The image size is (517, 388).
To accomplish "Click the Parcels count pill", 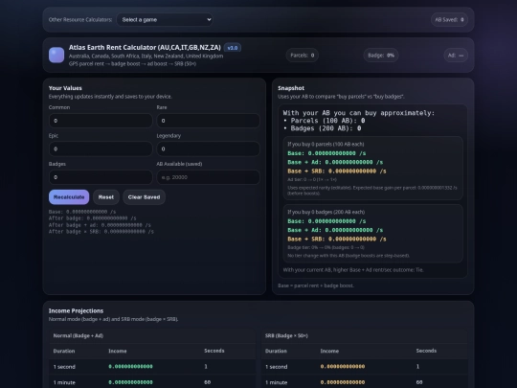I will [302, 56].
